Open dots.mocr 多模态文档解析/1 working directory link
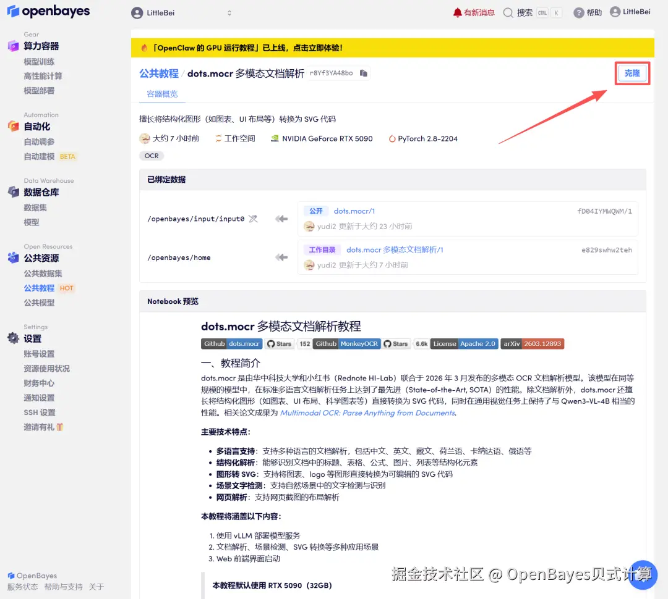This screenshot has width=668, height=599. click(x=395, y=249)
